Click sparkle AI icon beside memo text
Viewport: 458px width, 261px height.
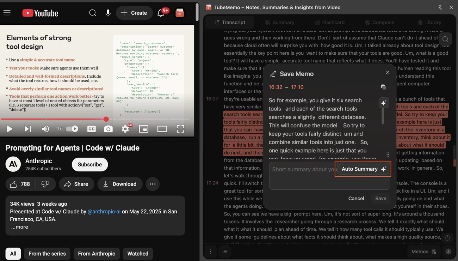pos(383,102)
